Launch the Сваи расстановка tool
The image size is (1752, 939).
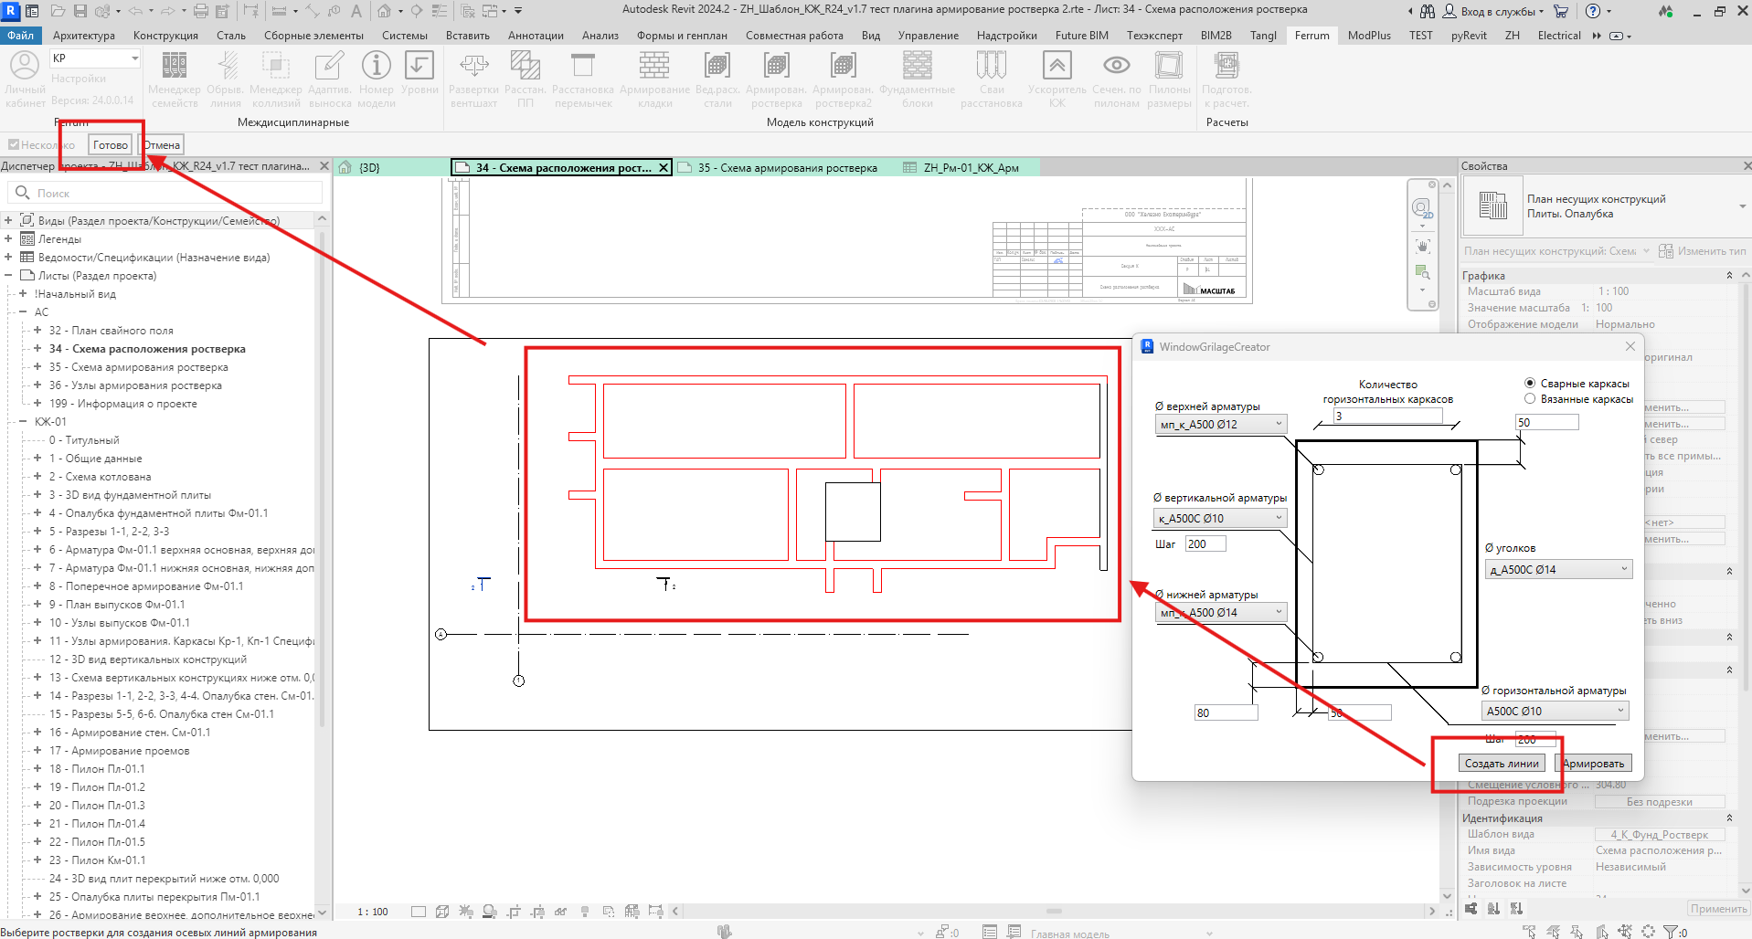(x=992, y=66)
